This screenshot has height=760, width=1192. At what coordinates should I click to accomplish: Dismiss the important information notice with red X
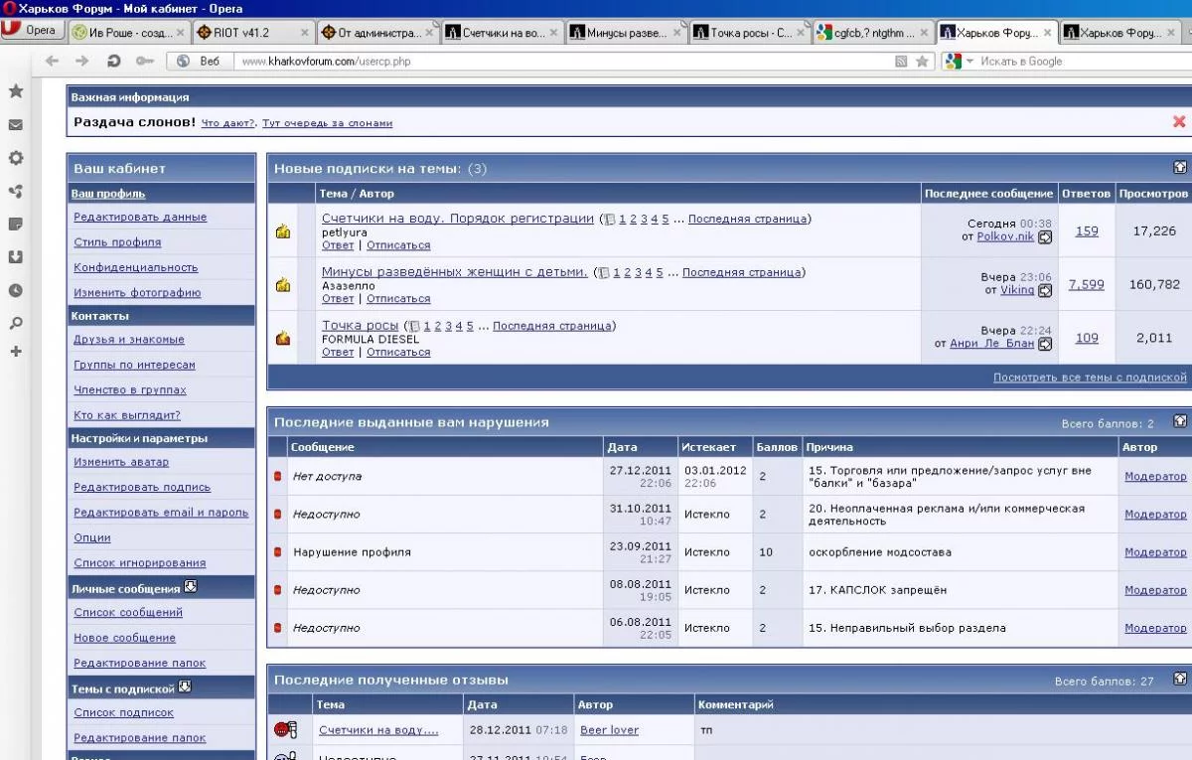tap(1179, 122)
